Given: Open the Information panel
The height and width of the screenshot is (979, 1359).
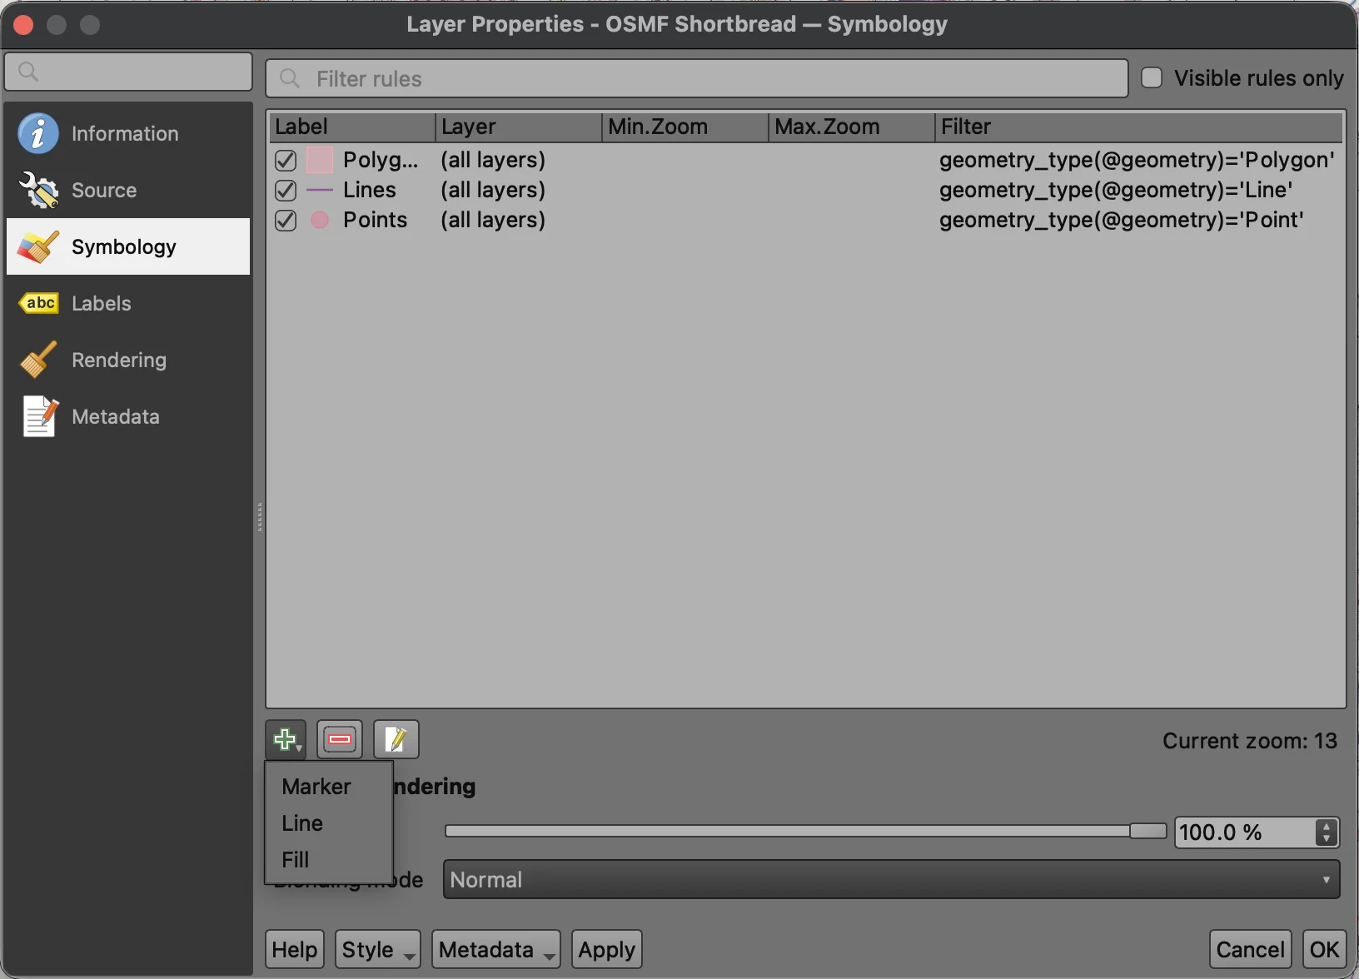Looking at the screenshot, I should [123, 132].
